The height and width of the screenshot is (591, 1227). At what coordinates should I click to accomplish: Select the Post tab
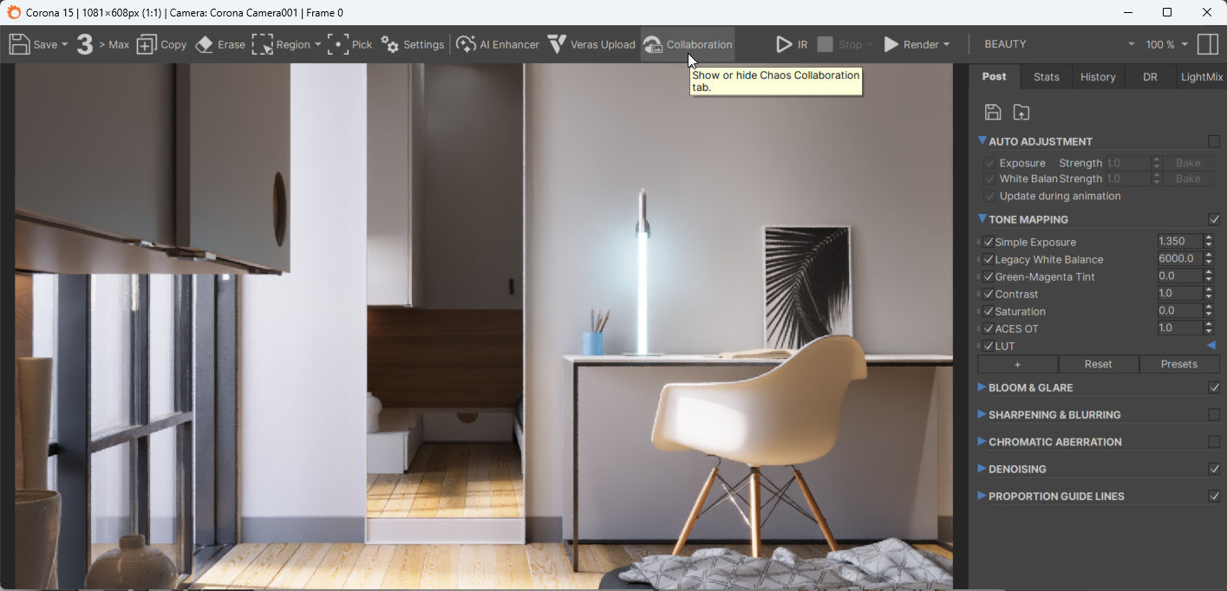[x=994, y=76]
